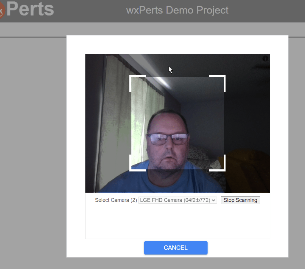Click empty white area below camera controls
Viewport: 305px width, 269px height.
click(x=178, y=222)
